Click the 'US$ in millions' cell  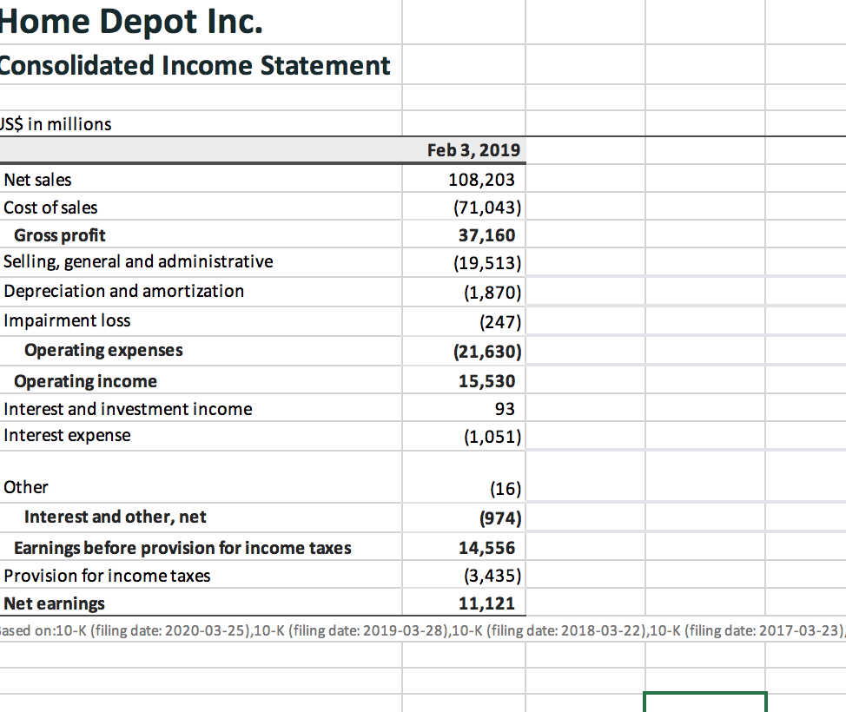click(201, 124)
